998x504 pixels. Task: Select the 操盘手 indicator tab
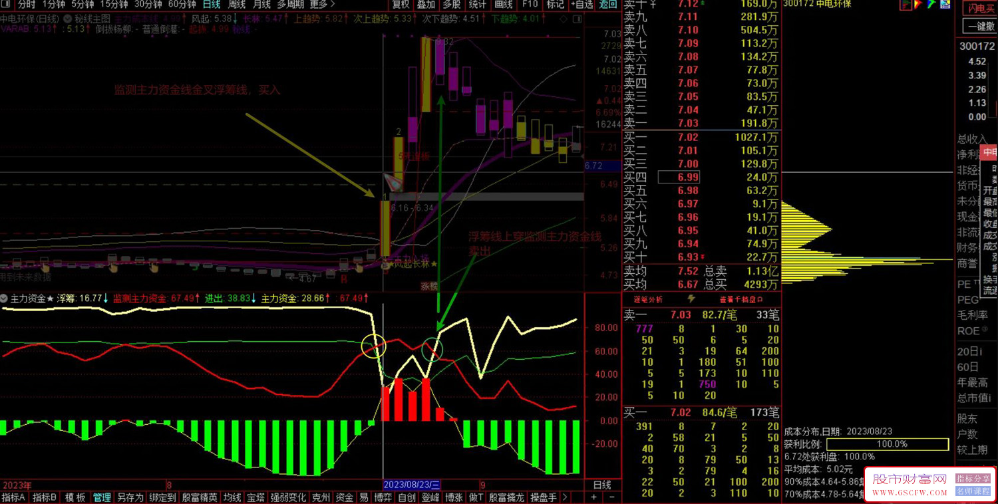tap(544, 497)
